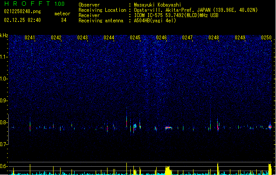Click the 0244 time marker

tap(109, 38)
